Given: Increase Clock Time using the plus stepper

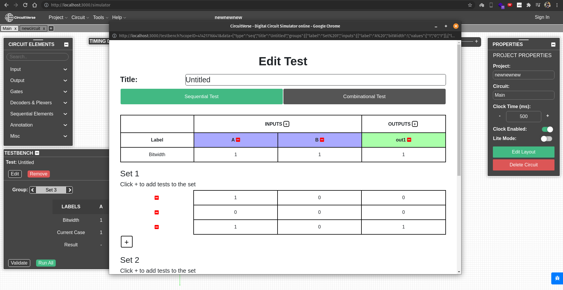Looking at the screenshot, I should click(547, 116).
